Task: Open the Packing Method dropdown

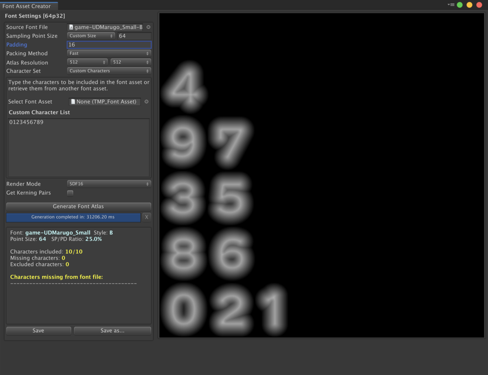Action: point(109,53)
